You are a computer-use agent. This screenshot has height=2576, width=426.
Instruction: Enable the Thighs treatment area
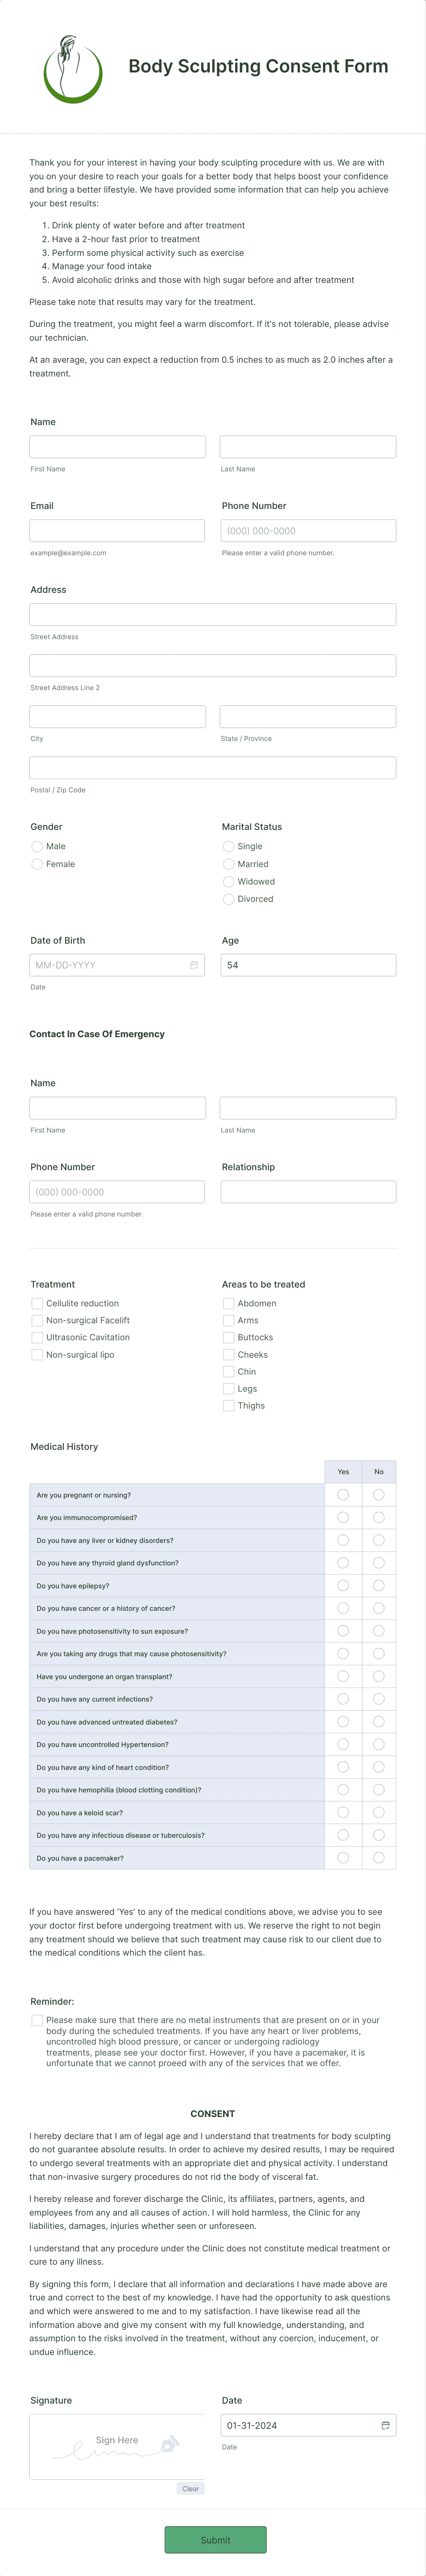pyautogui.click(x=228, y=1405)
